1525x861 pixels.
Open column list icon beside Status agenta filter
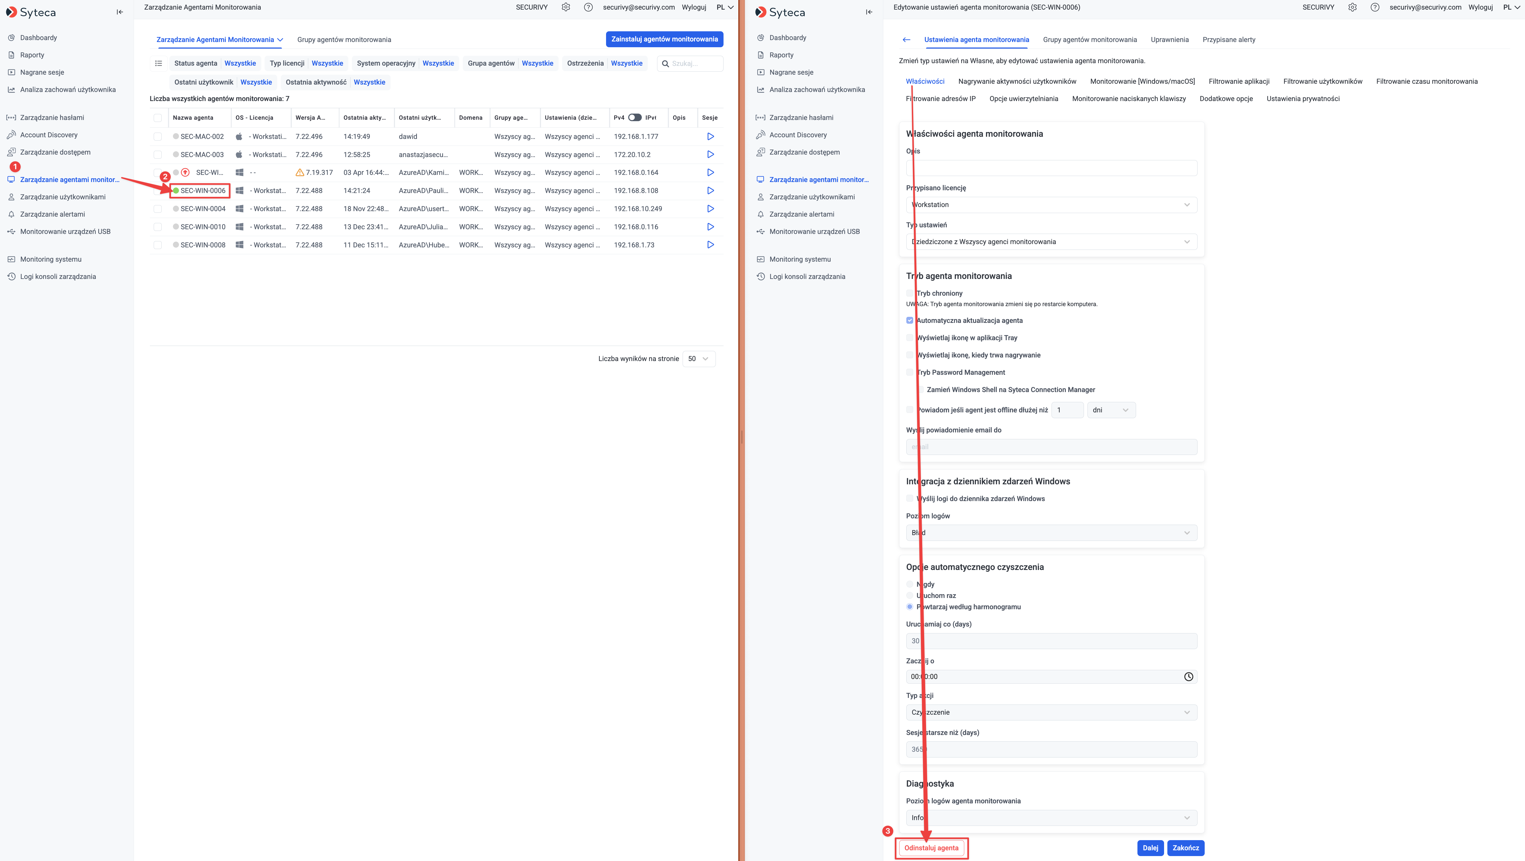[158, 63]
